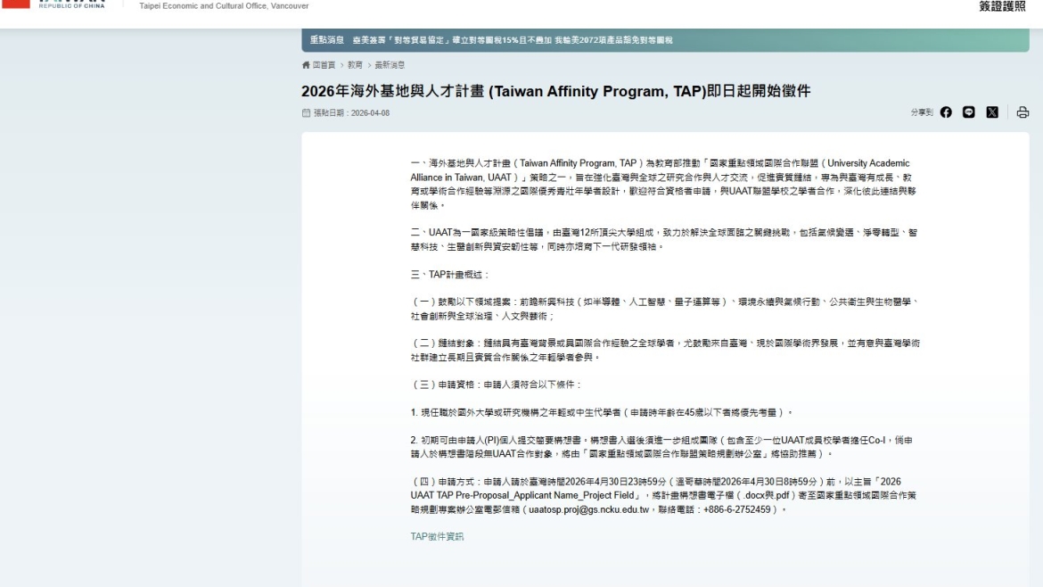Share the article on X
The width and height of the screenshot is (1043, 587).
tap(992, 112)
